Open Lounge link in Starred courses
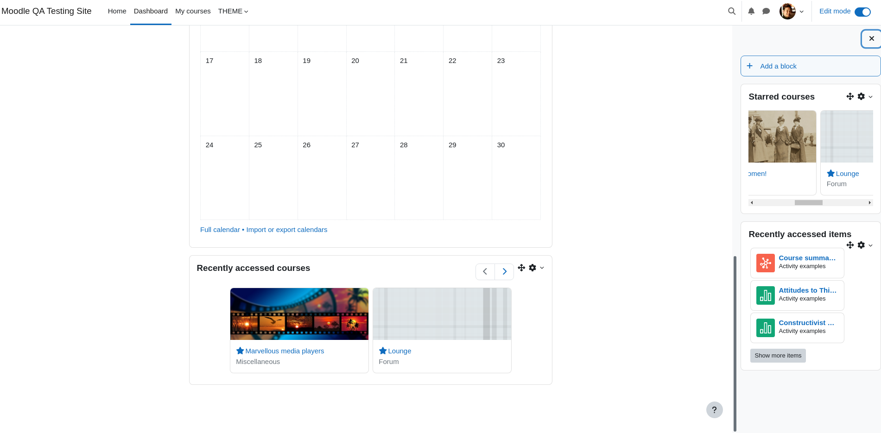Screen dimensions: 881x433 click(x=848, y=174)
